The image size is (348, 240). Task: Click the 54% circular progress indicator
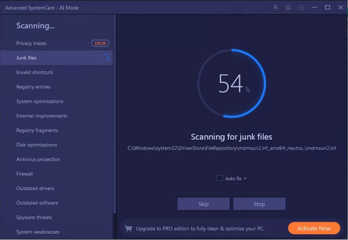232,83
